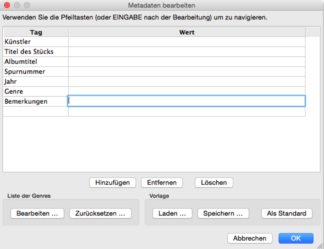The width and height of the screenshot is (324, 249).
Task: Save template with Speichern button
Action: pos(223,213)
